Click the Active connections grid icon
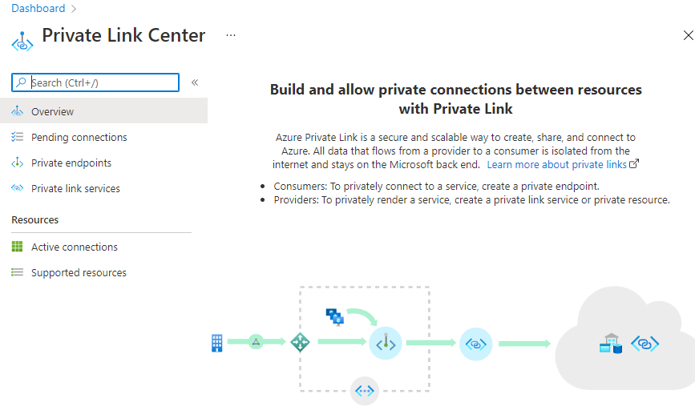The image size is (695, 414). click(18, 247)
